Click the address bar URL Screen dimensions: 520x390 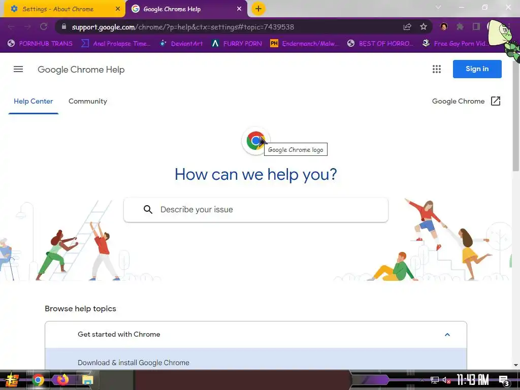[x=183, y=27]
